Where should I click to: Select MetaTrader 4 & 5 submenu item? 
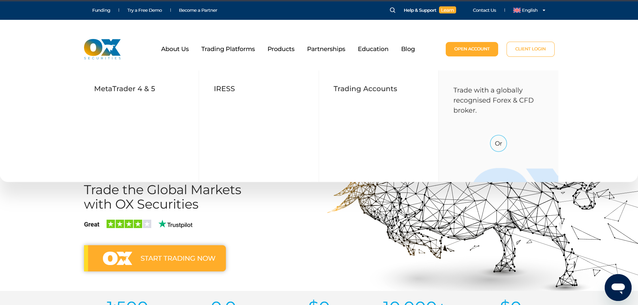click(x=125, y=89)
